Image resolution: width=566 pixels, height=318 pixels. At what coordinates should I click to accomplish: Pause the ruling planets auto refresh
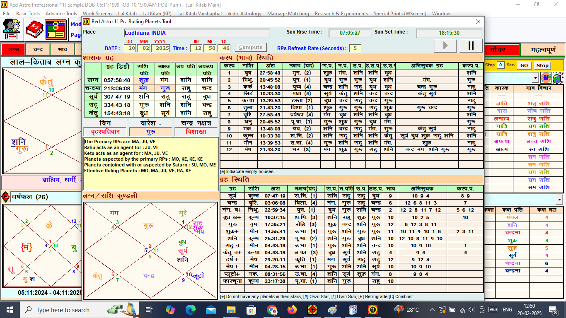471,46
